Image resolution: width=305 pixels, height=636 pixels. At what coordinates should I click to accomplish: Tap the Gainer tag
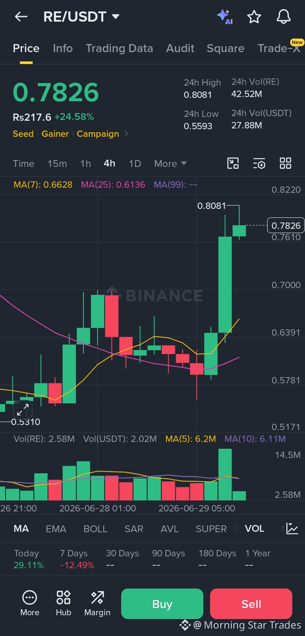coord(55,134)
